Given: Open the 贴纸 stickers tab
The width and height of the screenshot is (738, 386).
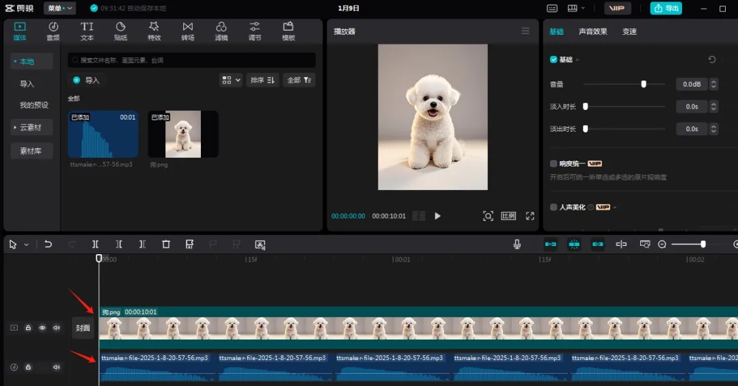Looking at the screenshot, I should point(120,31).
